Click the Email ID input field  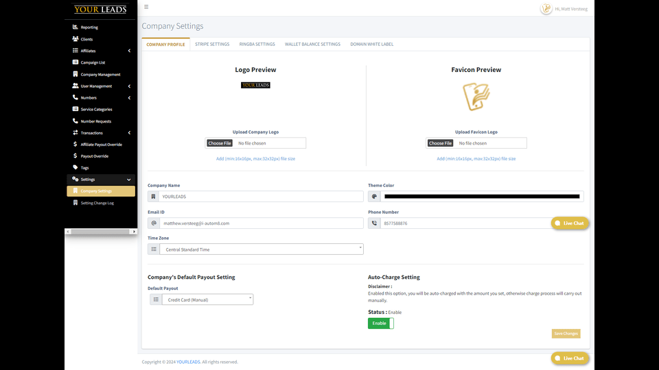point(262,223)
